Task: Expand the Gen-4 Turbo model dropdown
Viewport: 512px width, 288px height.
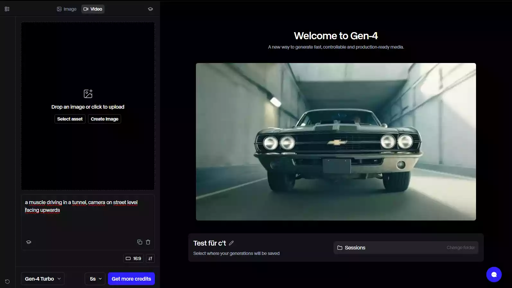Action: click(43, 279)
